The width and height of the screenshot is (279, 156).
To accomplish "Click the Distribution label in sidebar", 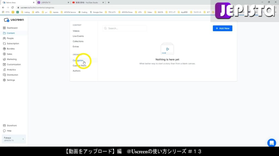I will [x=13, y=75].
